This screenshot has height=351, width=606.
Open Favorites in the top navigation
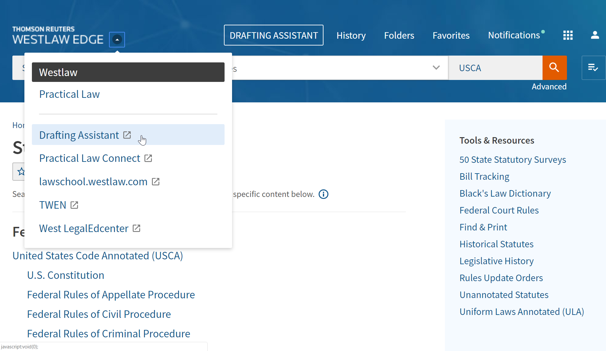[x=451, y=35]
